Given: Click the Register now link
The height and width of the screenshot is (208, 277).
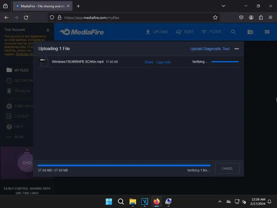Looking at the screenshot, I should point(25,54).
